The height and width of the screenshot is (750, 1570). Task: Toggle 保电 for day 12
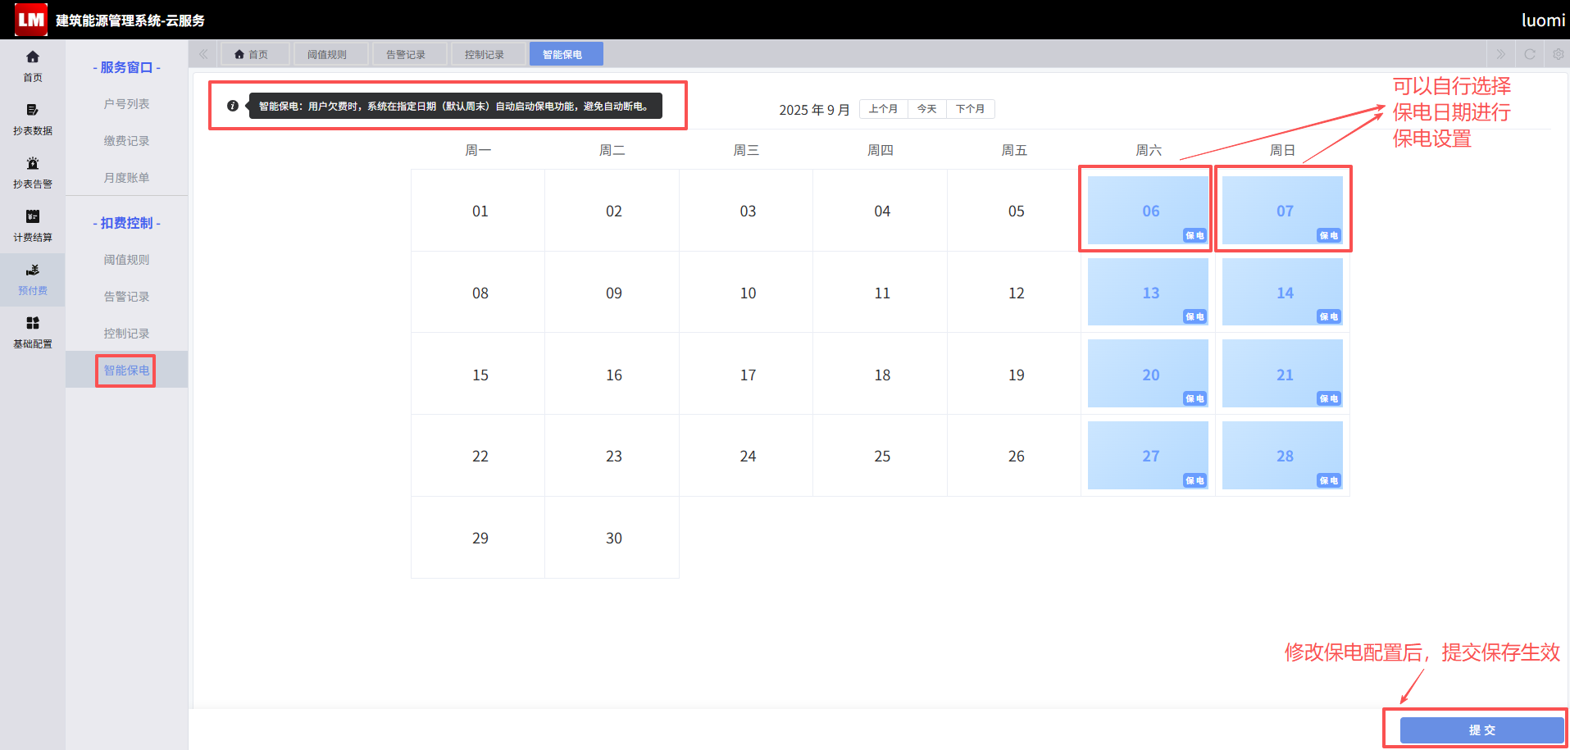1014,293
